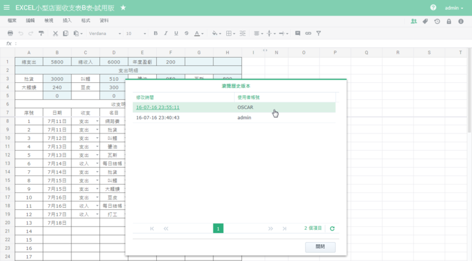Toggle bold formatting
The width and height of the screenshot is (472, 261).
[x=156, y=33]
